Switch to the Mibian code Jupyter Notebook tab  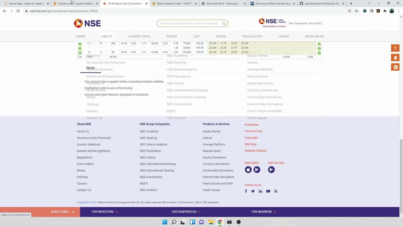(76, 3)
